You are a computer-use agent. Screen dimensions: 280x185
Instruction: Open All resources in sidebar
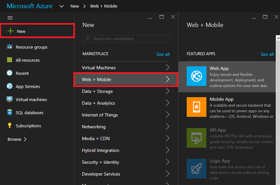pos(28,60)
